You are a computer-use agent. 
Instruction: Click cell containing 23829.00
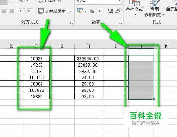tap(89, 65)
